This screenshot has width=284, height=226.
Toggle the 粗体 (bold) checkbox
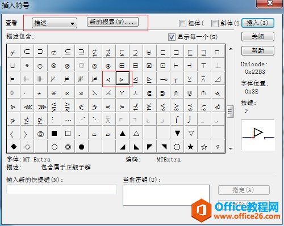(182, 23)
